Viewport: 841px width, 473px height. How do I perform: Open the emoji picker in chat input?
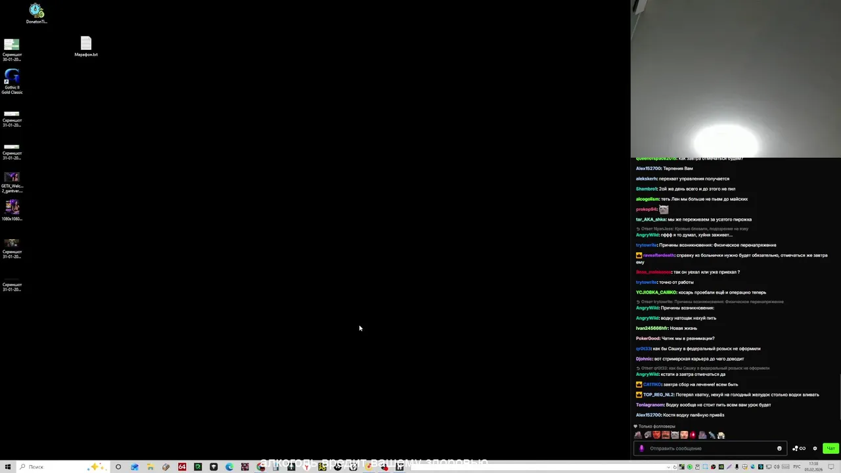779,449
